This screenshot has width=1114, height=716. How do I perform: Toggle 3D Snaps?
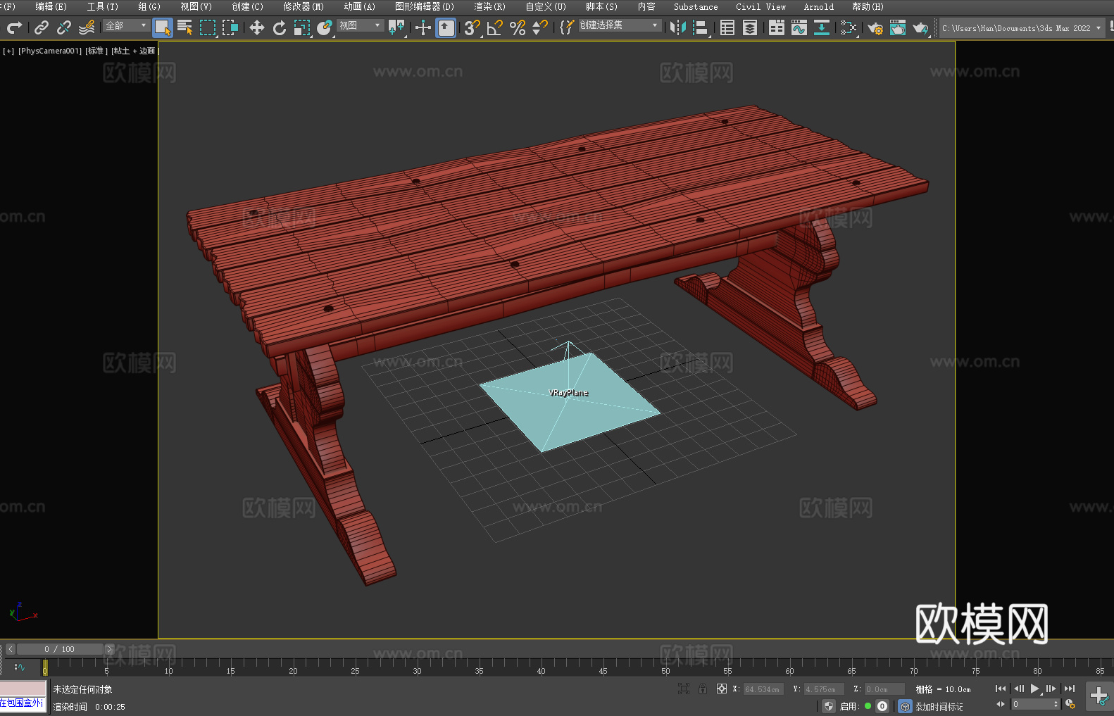(x=472, y=27)
